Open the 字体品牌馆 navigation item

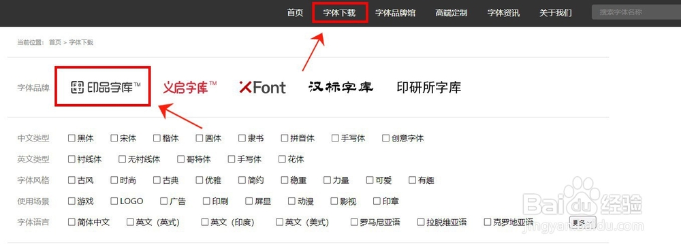pos(395,12)
